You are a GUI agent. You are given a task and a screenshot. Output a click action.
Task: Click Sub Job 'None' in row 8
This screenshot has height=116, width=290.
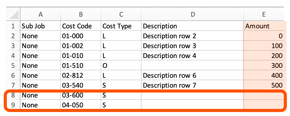click(40, 95)
